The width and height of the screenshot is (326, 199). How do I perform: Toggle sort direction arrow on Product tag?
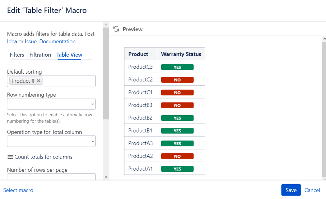pos(33,81)
